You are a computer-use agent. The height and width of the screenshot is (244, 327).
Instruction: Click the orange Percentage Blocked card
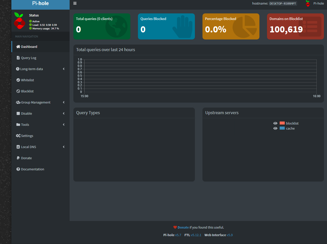pyautogui.click(x=231, y=26)
